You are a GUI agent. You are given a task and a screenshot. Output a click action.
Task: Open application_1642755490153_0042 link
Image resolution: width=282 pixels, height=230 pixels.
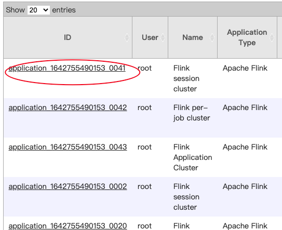68,107
